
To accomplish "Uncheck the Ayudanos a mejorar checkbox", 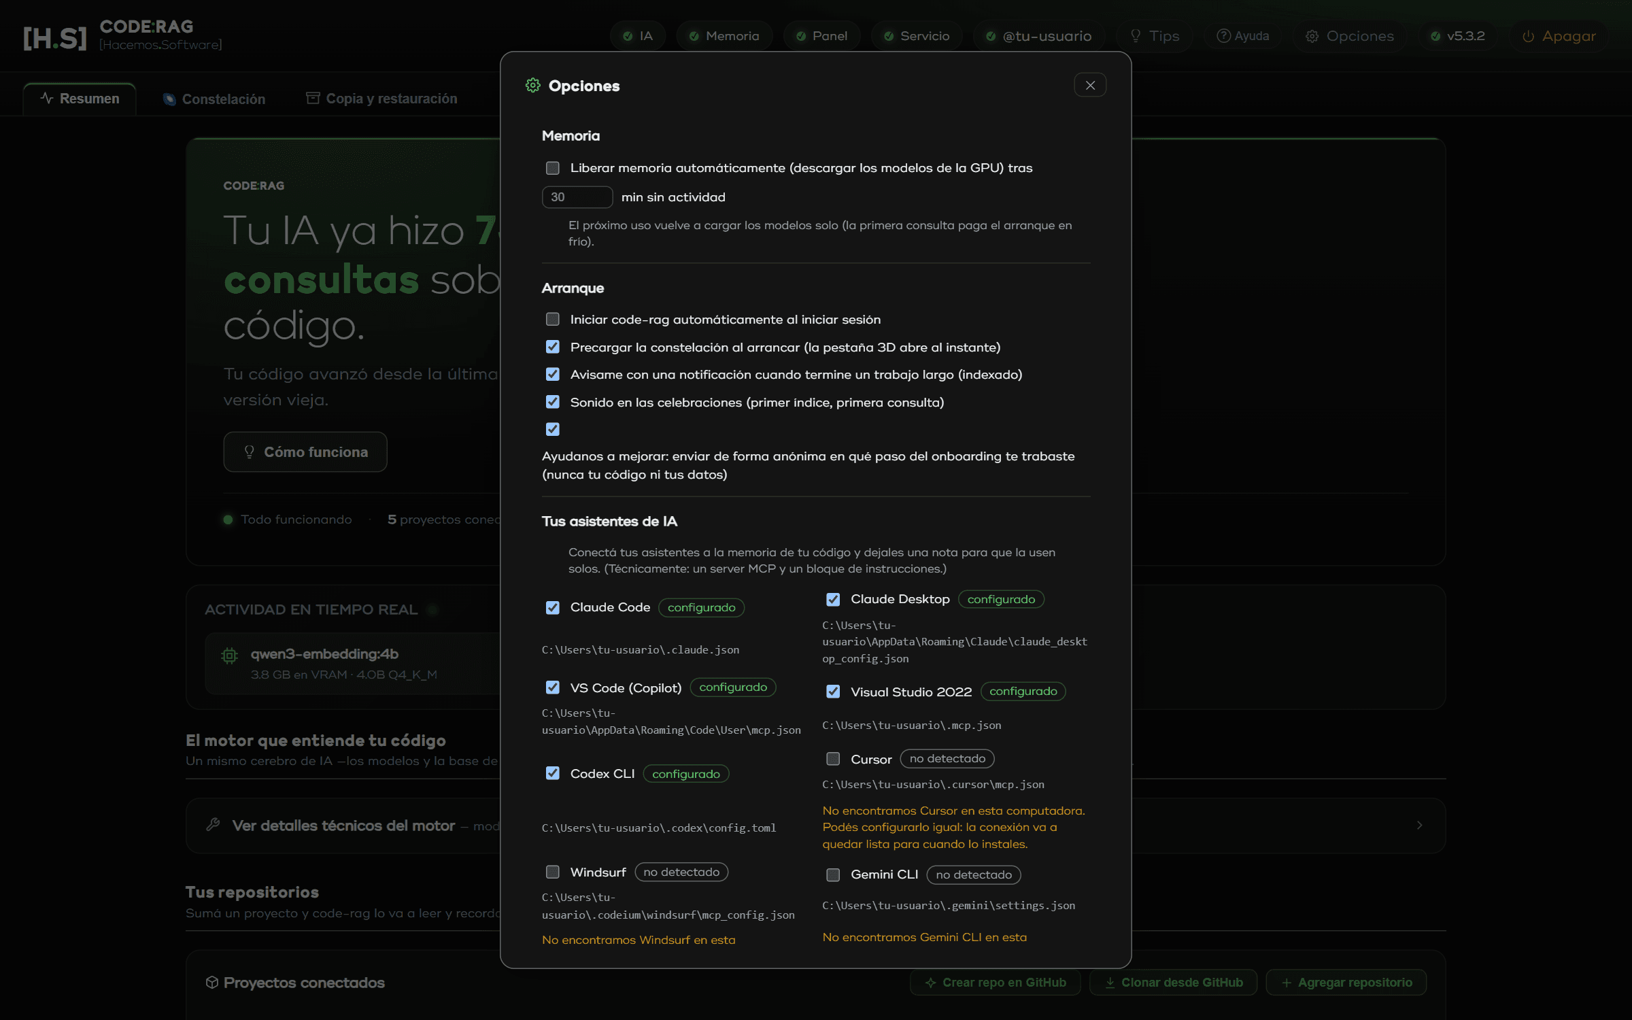I will (x=553, y=429).
